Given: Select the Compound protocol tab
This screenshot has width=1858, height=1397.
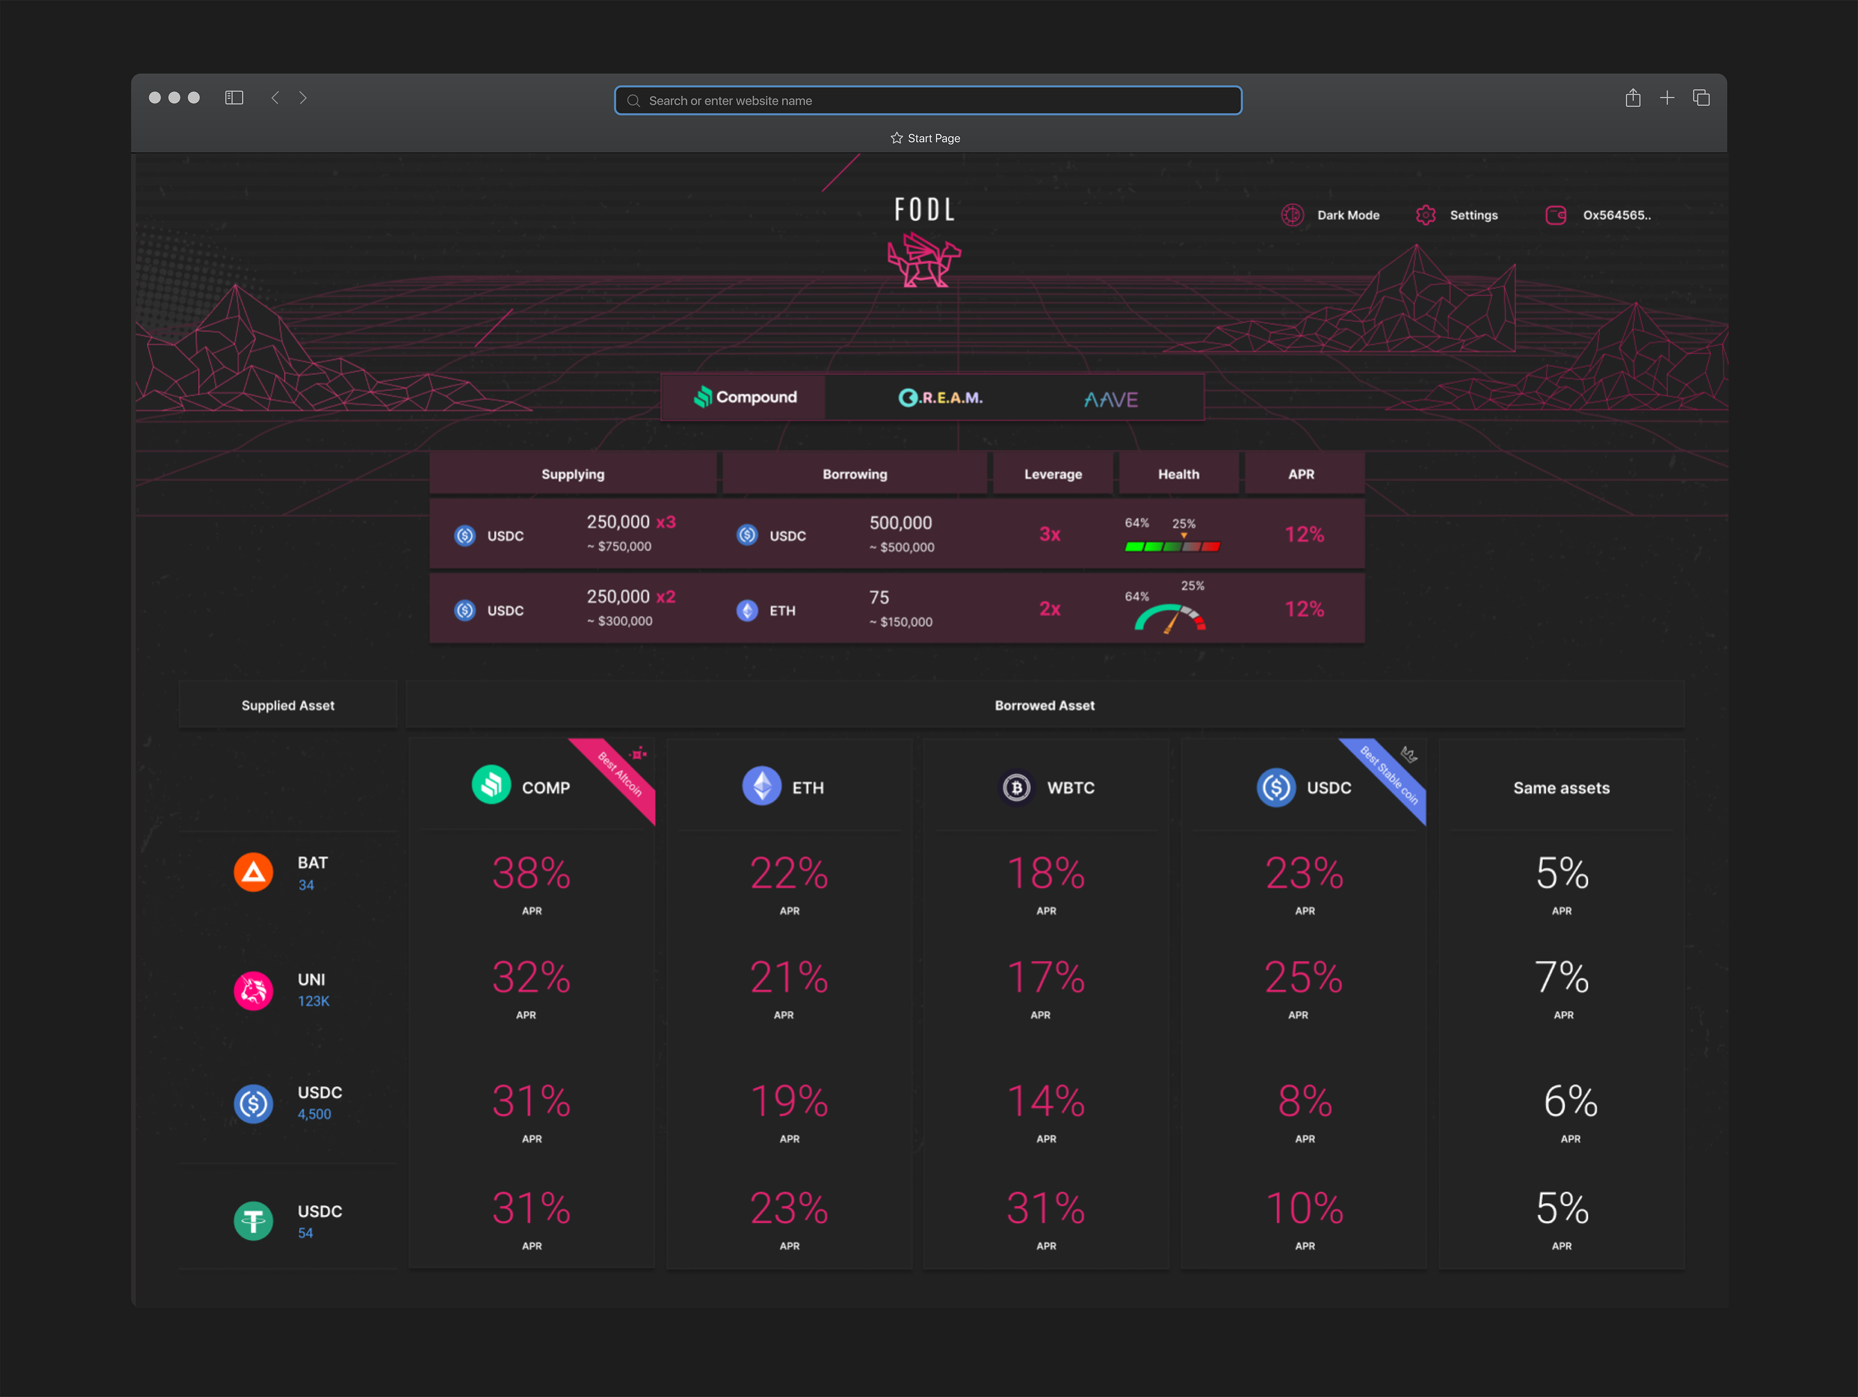Looking at the screenshot, I should coord(744,397).
